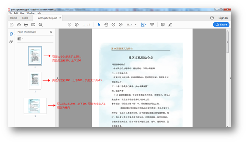Screen dimensions: 247x143
Task: Switch to the Tools tab
Action: 25,18
